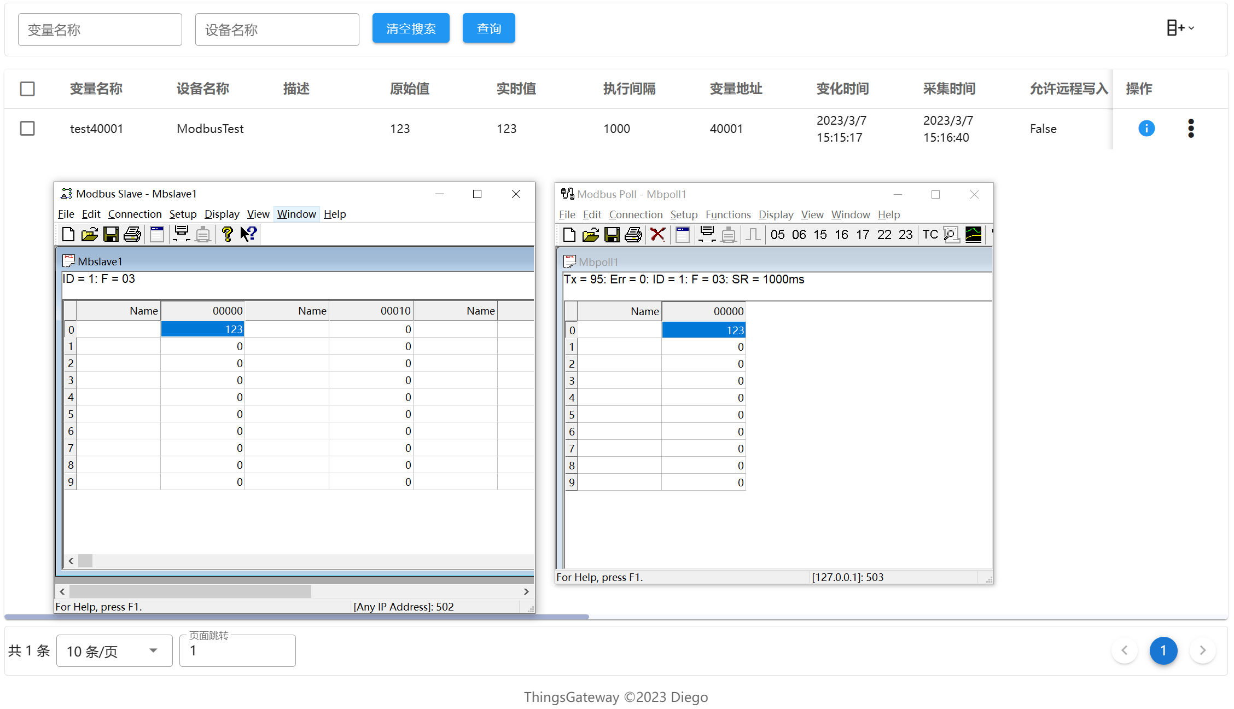Viewport: 1234px width, 709px height.
Task: Click the red X disconnect icon in Modbus Poll
Action: click(657, 235)
